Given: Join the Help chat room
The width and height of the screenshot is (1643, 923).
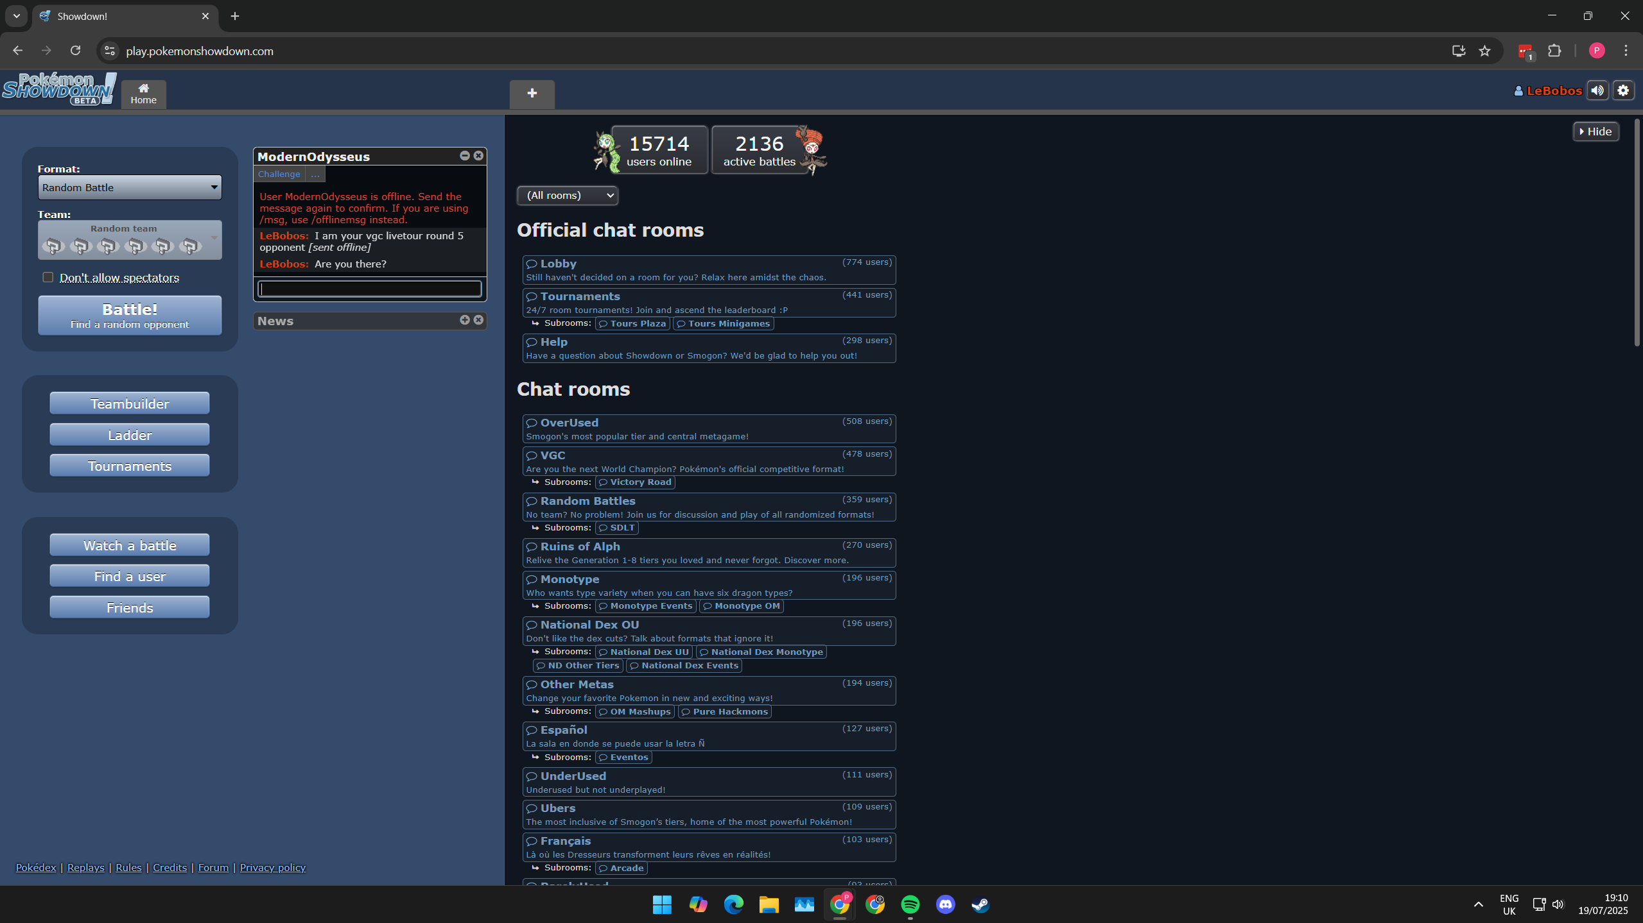Looking at the screenshot, I should [709, 348].
